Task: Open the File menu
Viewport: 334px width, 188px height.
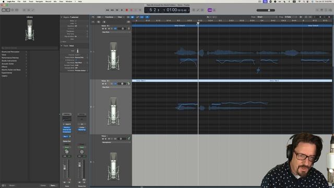Action: click(x=19, y=2)
